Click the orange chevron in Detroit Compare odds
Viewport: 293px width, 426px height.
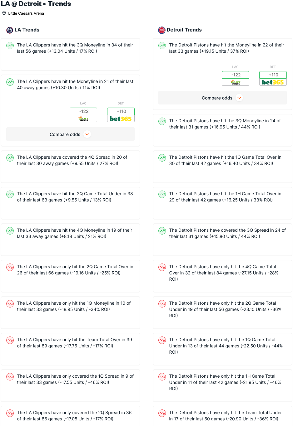tap(239, 98)
